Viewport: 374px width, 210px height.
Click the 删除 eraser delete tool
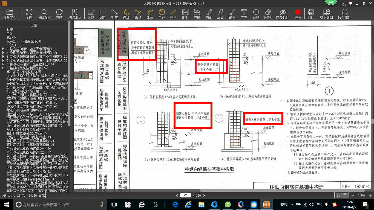[267, 14]
